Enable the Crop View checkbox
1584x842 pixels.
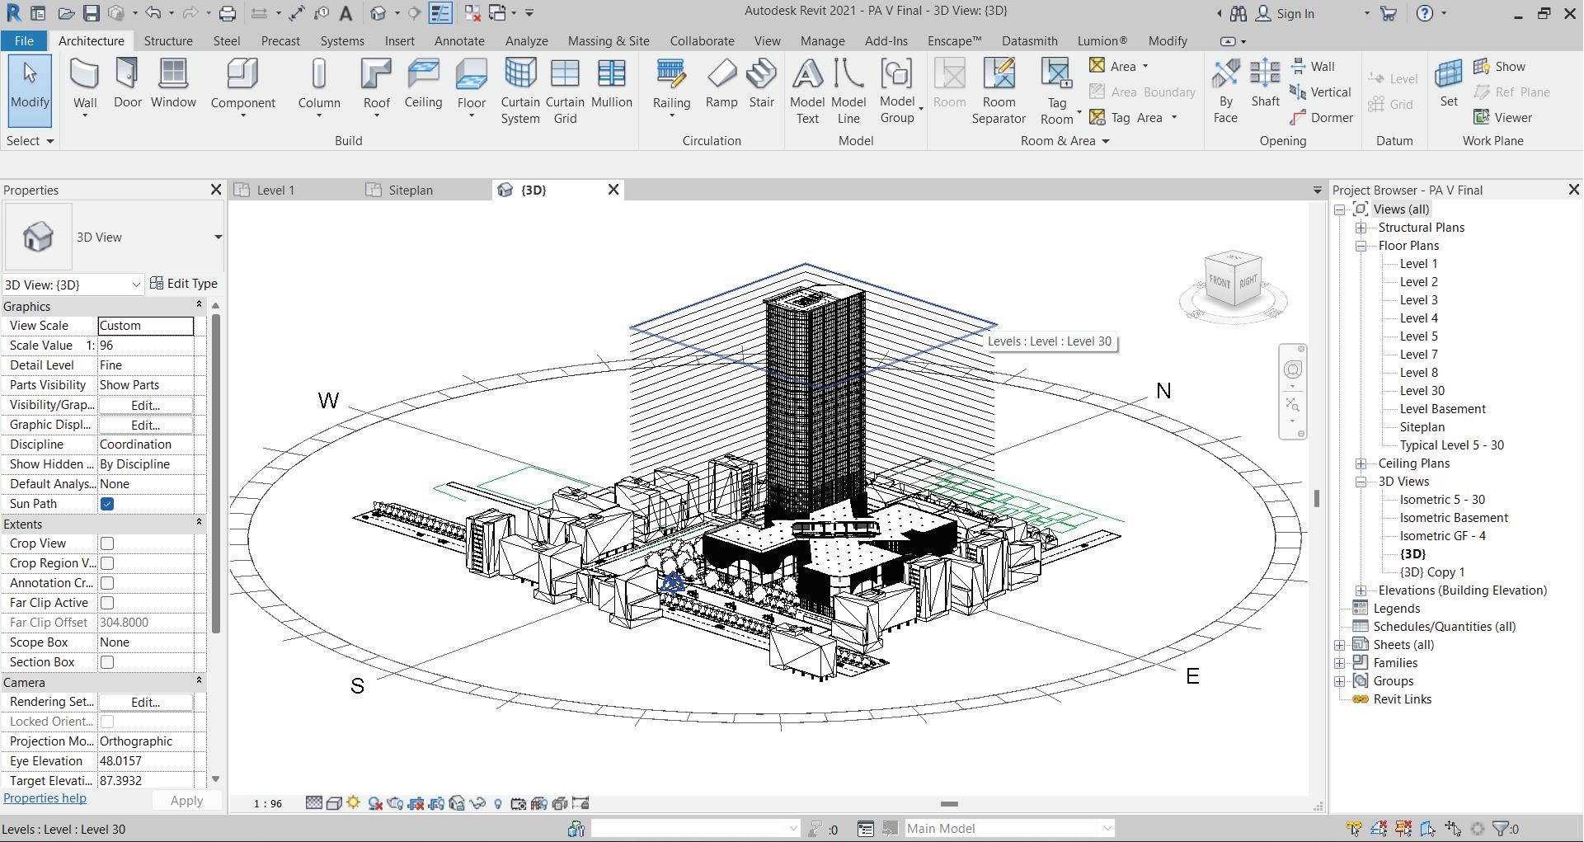point(107,543)
